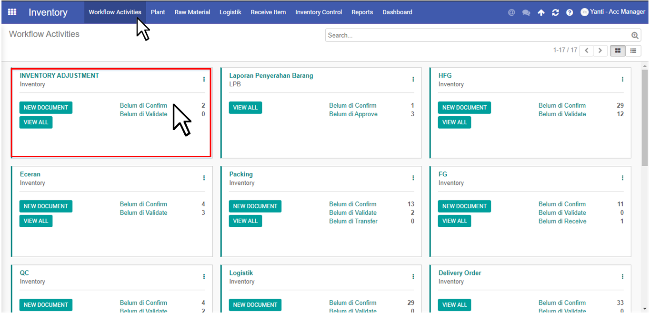The height and width of the screenshot is (313, 650).
Task: Go to next page with right chevron
Action: 600,50
